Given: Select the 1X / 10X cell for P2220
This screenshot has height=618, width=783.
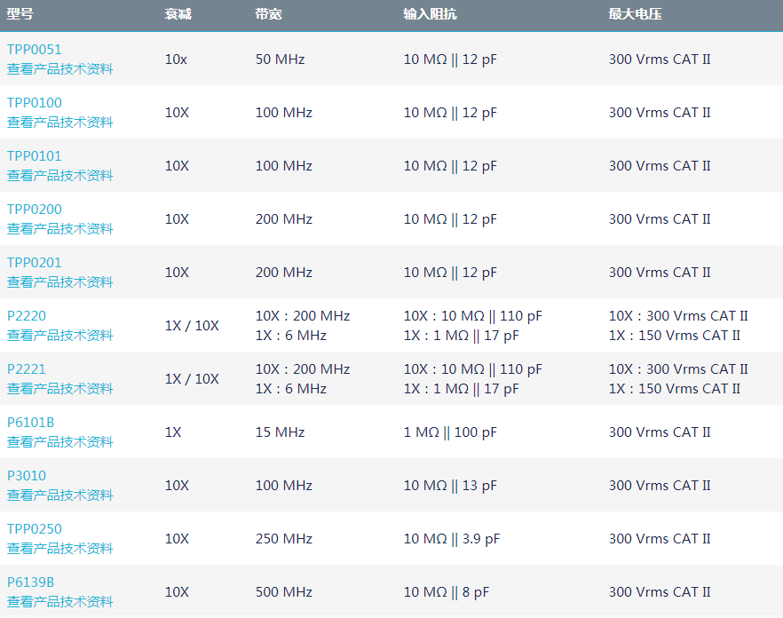Looking at the screenshot, I should click(x=193, y=326).
